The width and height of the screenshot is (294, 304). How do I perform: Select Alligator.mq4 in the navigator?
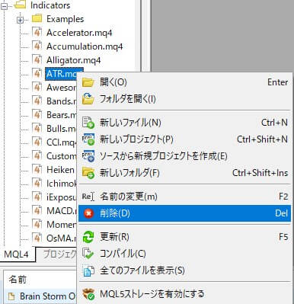[73, 60]
